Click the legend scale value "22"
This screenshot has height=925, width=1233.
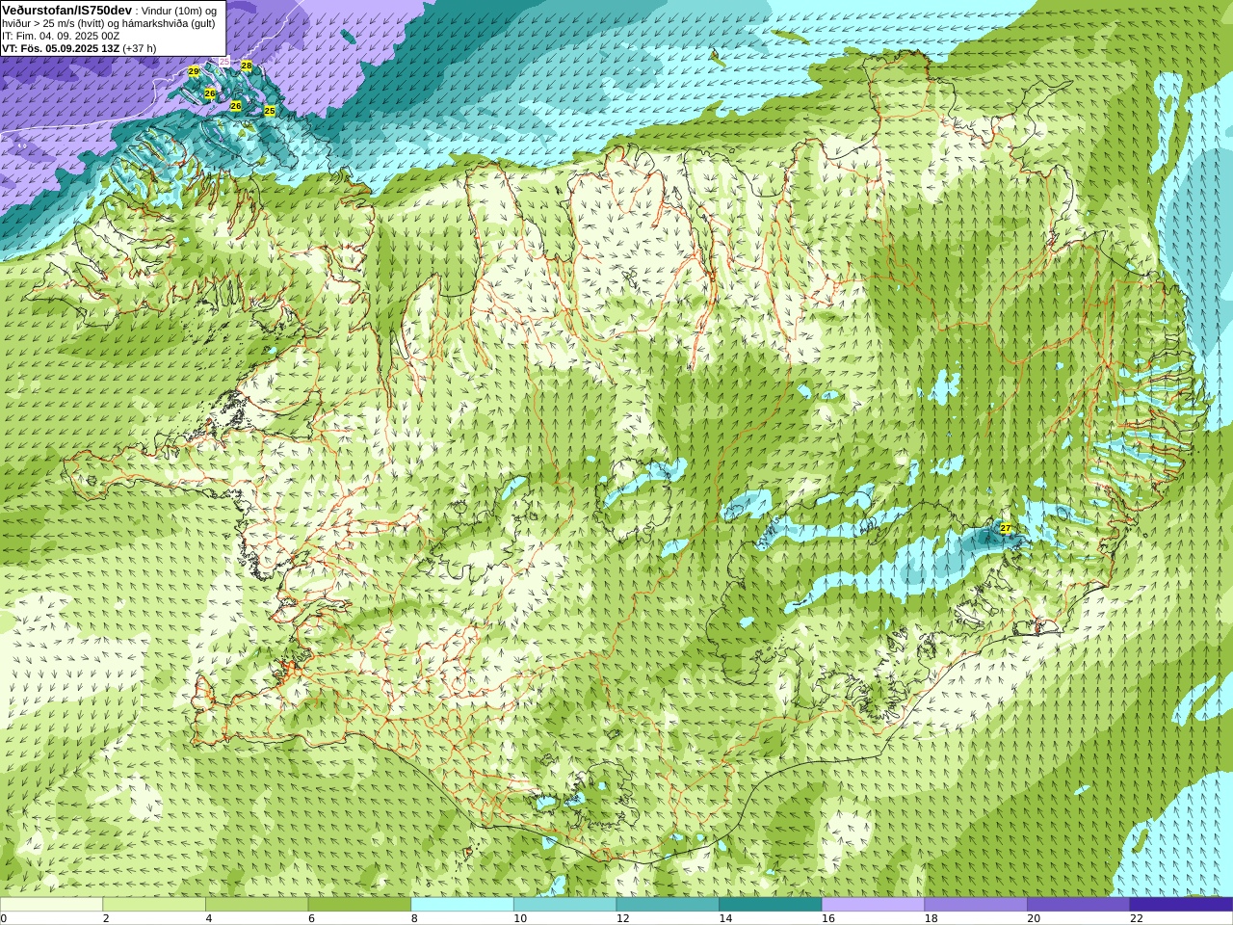tap(1137, 918)
